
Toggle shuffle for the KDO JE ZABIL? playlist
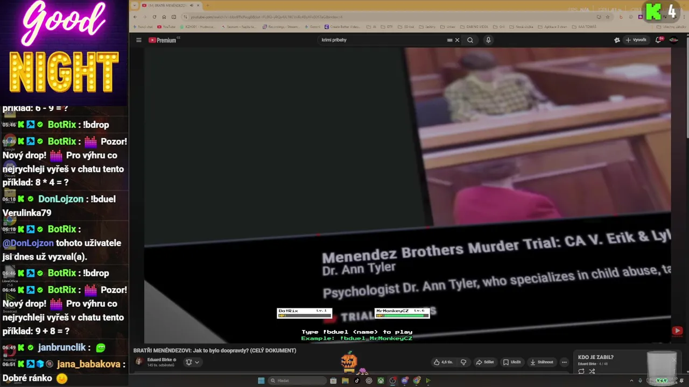point(592,371)
